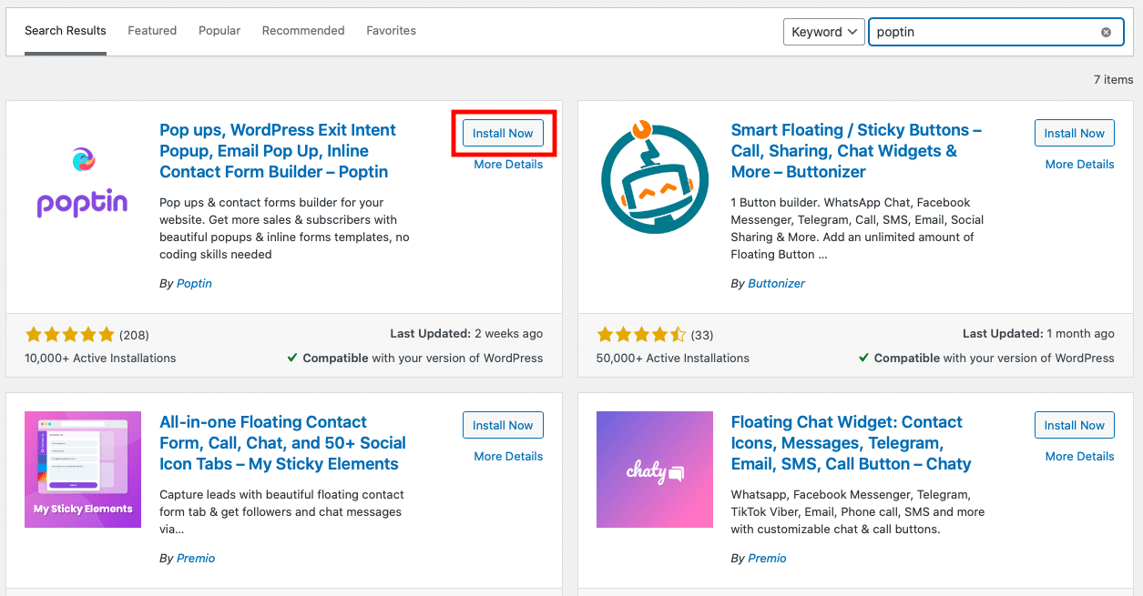
Task: Open the Recommended plugins tab
Action: pyautogui.click(x=303, y=31)
